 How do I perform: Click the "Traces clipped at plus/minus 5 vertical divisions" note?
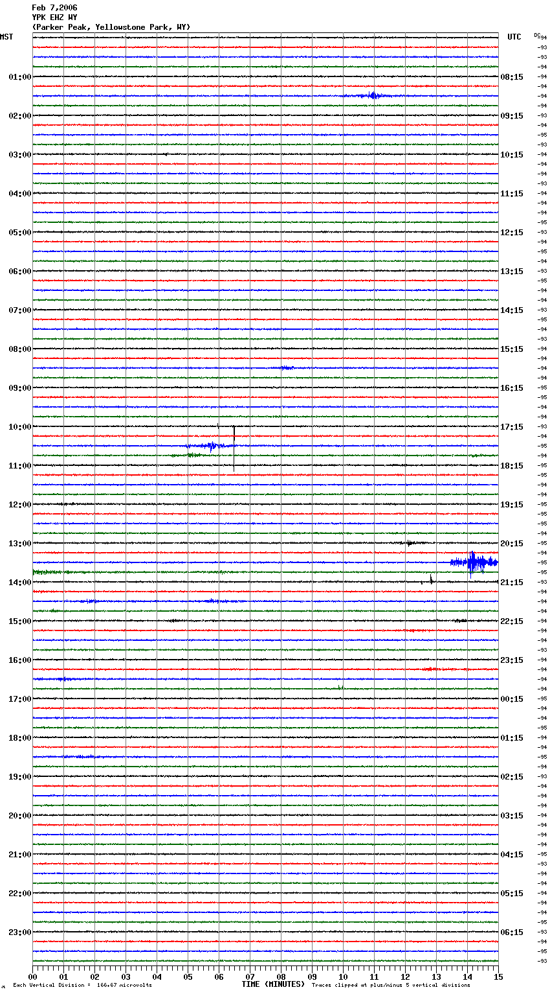click(x=391, y=986)
